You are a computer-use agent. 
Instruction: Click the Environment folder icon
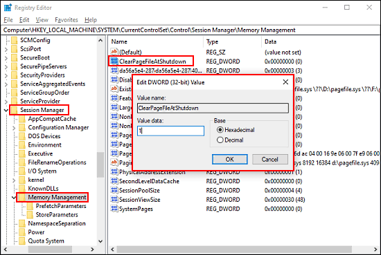(22, 145)
